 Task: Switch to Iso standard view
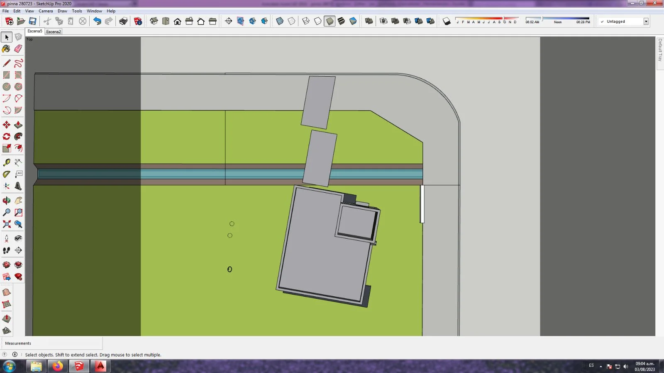point(154,21)
